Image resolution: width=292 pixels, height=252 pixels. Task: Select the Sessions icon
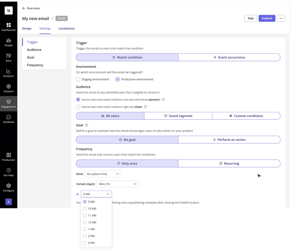[x=8, y=88]
